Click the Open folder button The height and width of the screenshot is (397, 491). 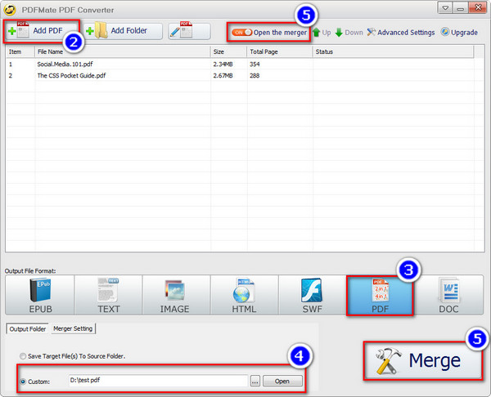tap(282, 381)
